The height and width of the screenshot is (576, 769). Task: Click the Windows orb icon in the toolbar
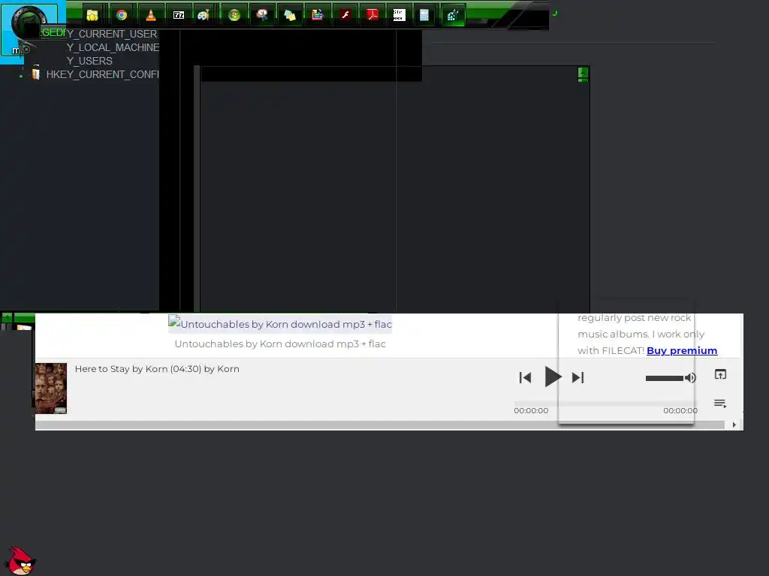click(234, 15)
